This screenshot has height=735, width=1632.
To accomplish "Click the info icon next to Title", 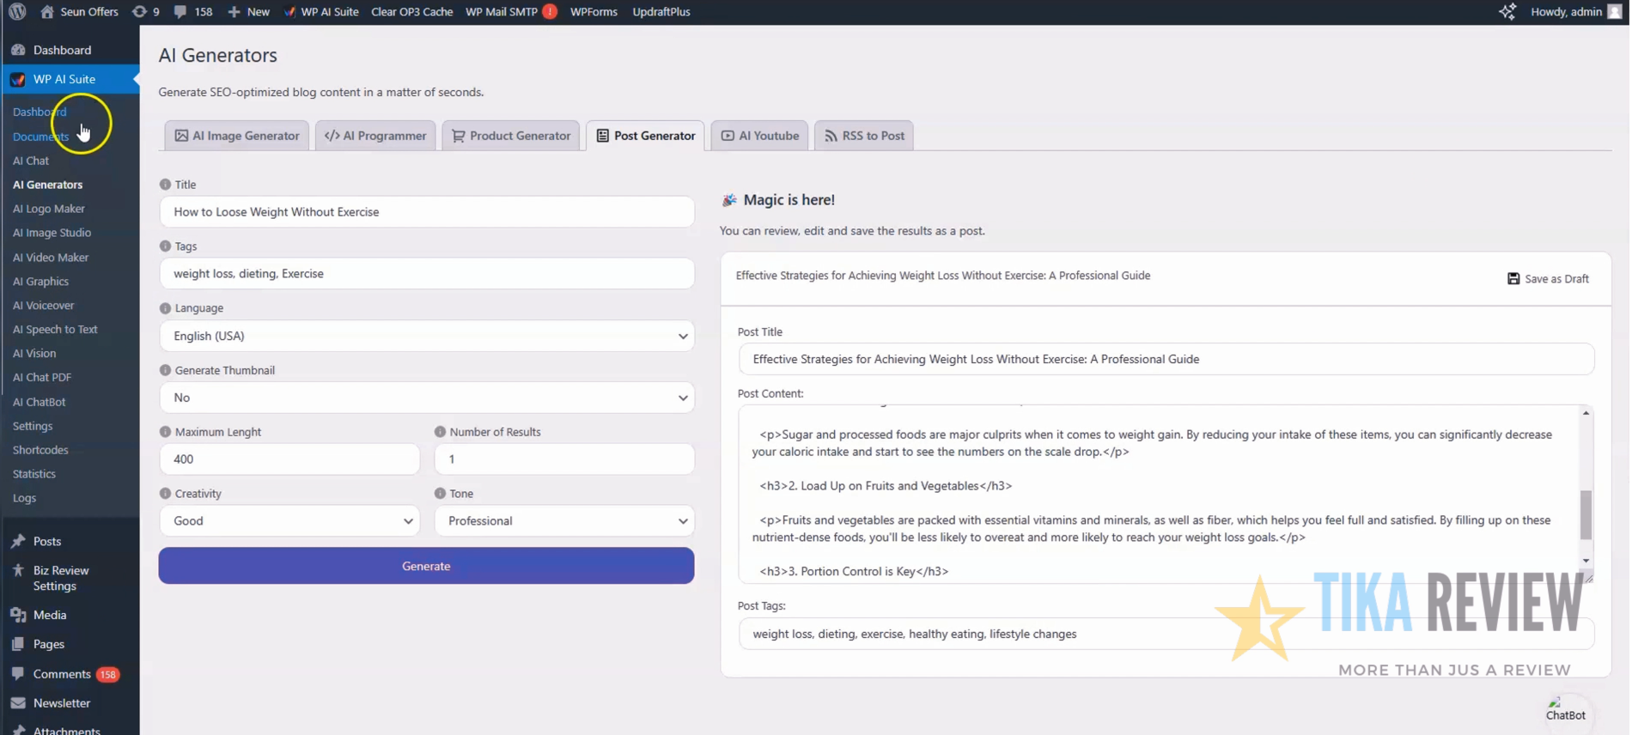I will click(x=165, y=185).
